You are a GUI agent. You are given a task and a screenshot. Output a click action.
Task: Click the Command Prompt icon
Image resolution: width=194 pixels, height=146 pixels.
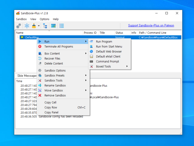(91, 61)
